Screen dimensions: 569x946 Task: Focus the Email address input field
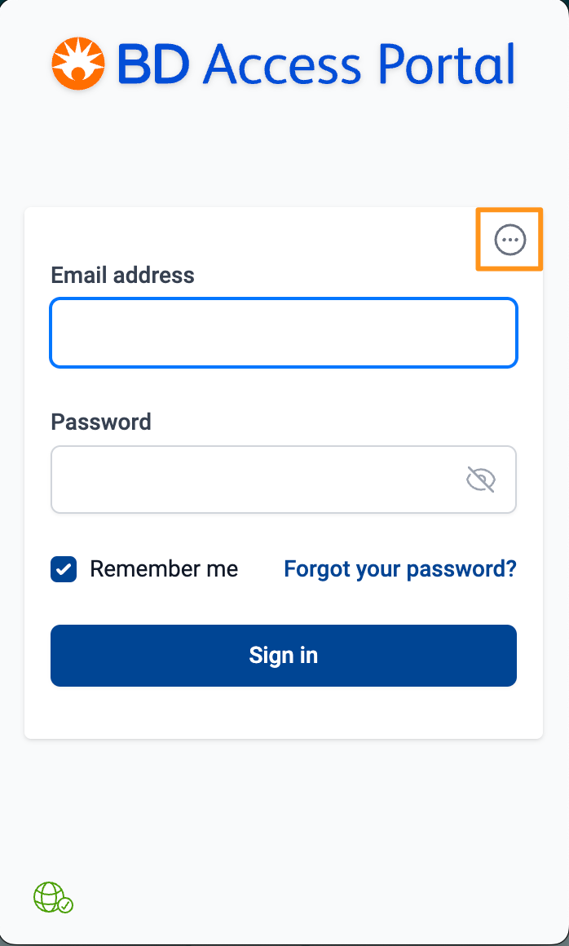[283, 333]
